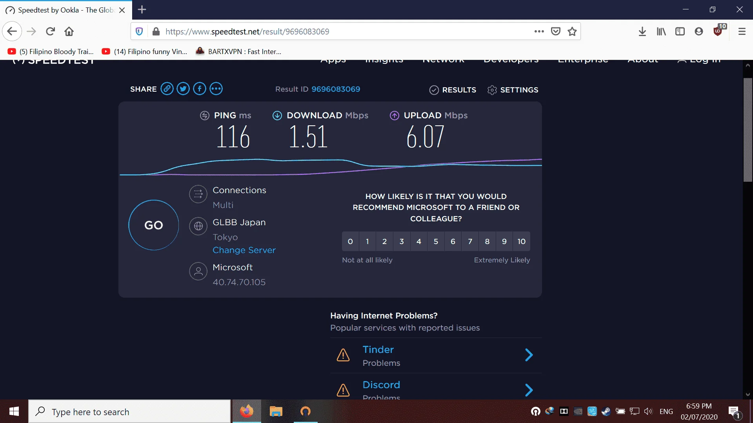This screenshot has width=753, height=423.
Task: Open Firefox downloads panel
Action: (642, 31)
